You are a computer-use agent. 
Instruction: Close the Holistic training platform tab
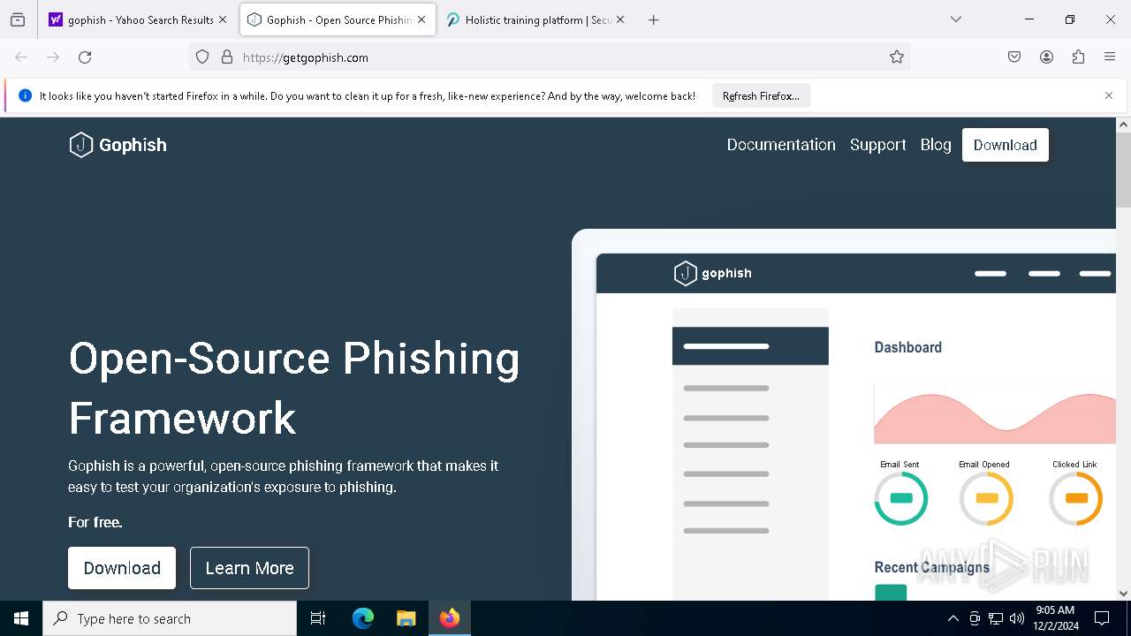pyautogui.click(x=620, y=19)
